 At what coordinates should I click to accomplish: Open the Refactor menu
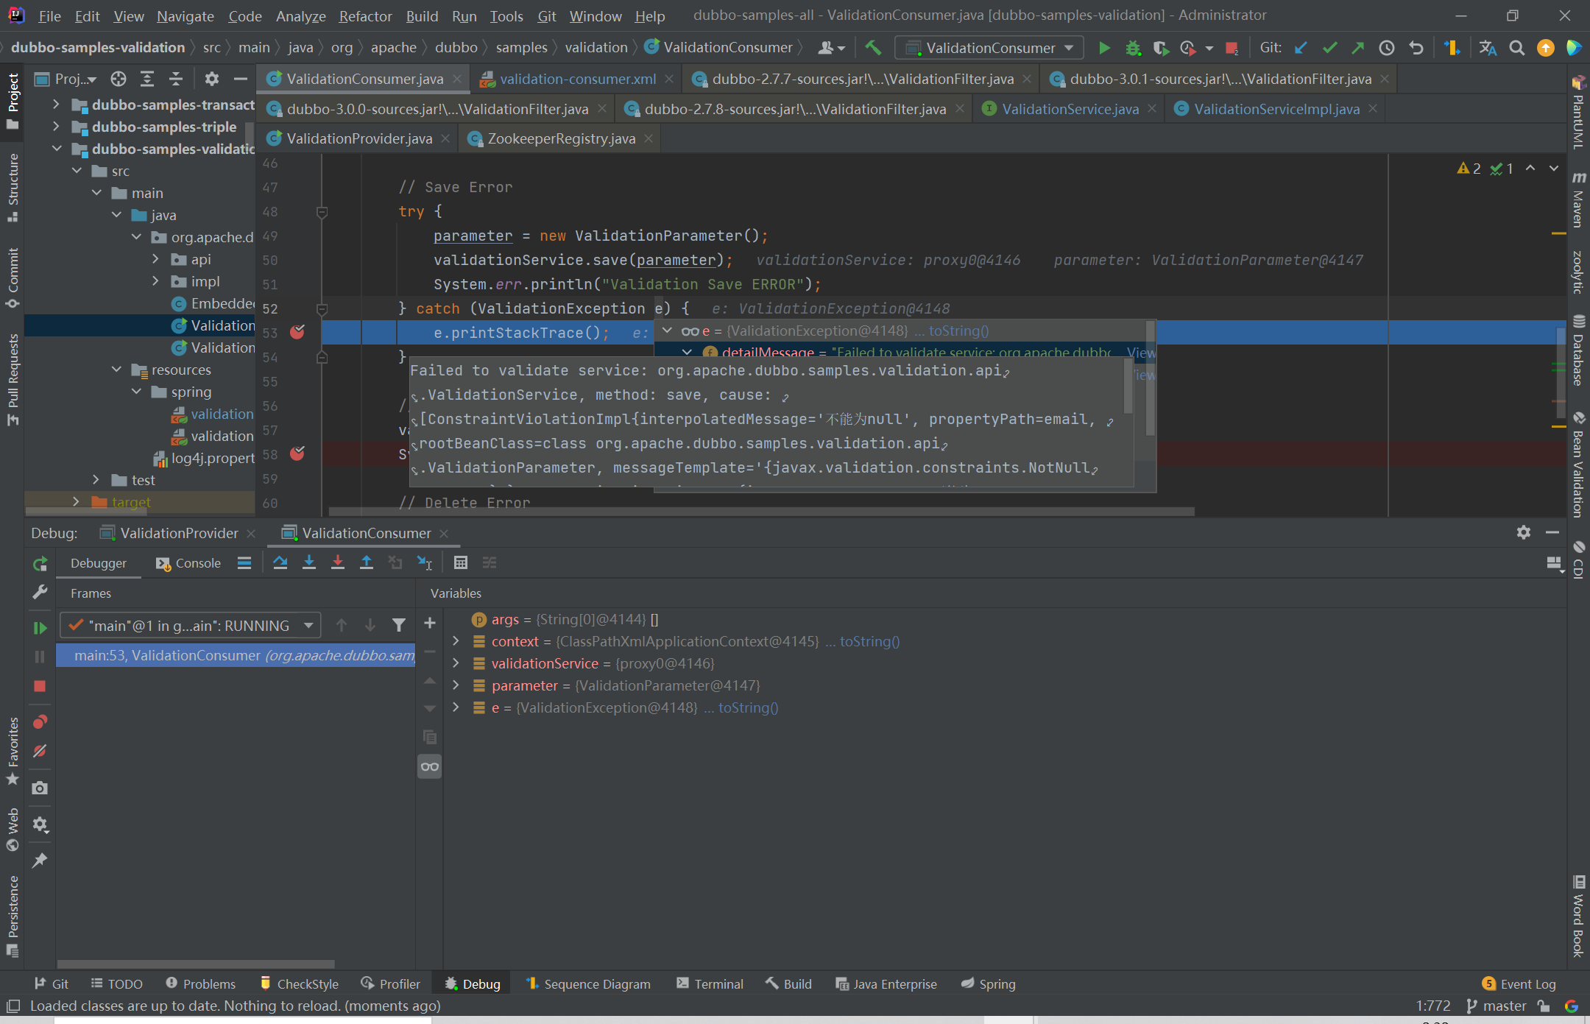(x=365, y=15)
